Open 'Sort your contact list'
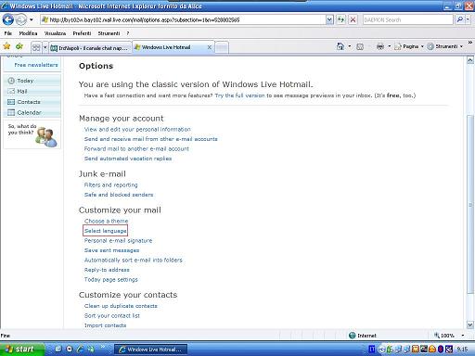475x356 pixels. tap(112, 316)
